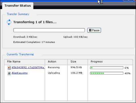
Task: Click the 996.5 KB size cell
Action: coord(76,67)
